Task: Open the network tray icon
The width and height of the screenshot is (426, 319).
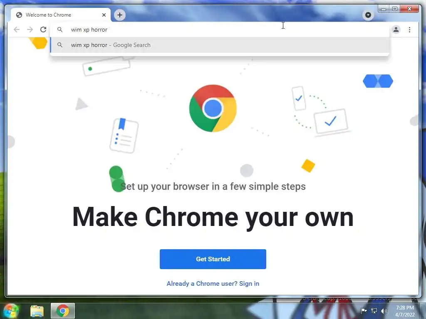Action: 374,311
